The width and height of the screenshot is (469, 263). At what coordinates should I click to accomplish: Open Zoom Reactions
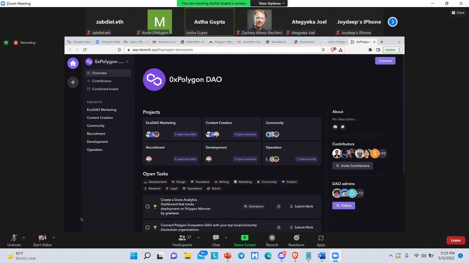coord(296,241)
